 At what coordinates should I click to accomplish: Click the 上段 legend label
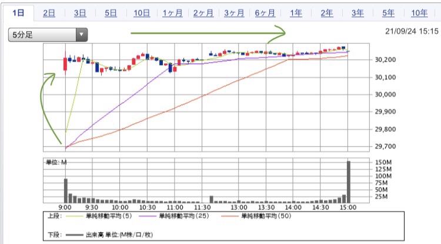(x=55, y=216)
